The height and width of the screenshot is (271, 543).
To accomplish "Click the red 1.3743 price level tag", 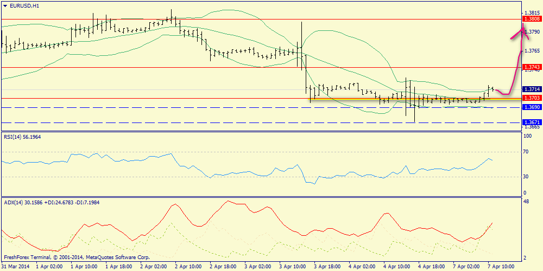I will click(532, 67).
